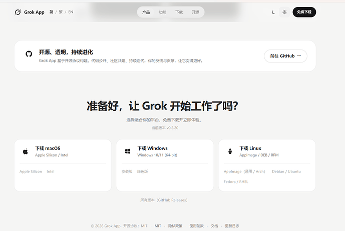The height and width of the screenshot is (231, 345).
Task: Open the 文档 footer link
Action: coord(214,226)
